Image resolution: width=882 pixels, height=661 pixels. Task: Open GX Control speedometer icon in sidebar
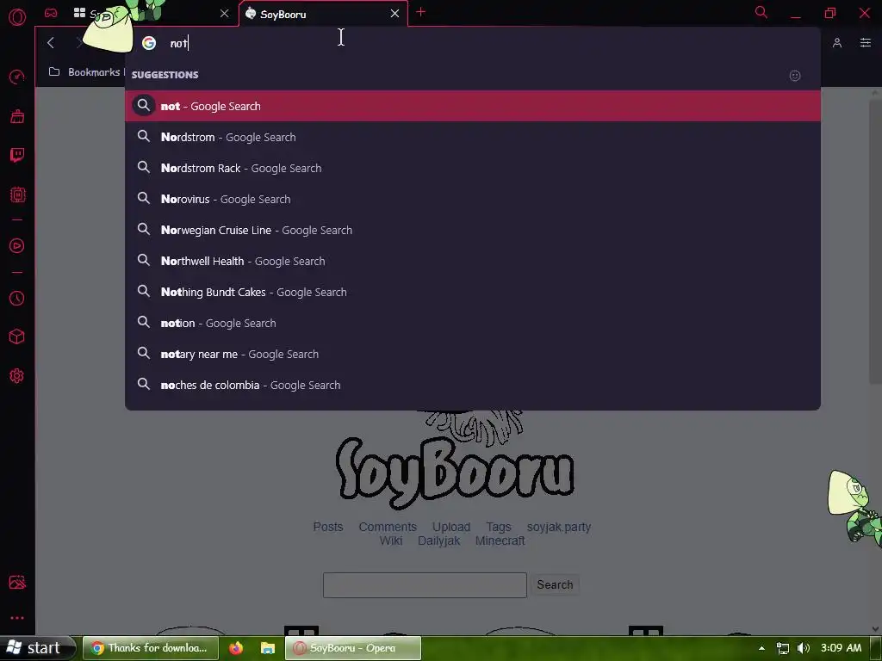17,77
